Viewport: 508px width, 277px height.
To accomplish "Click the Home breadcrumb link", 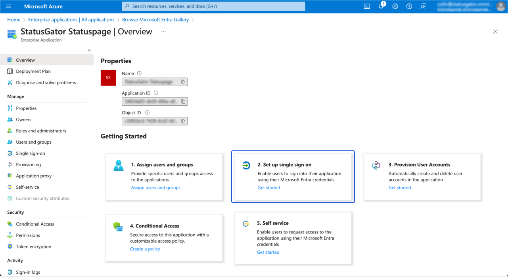I will pyautogui.click(x=14, y=20).
